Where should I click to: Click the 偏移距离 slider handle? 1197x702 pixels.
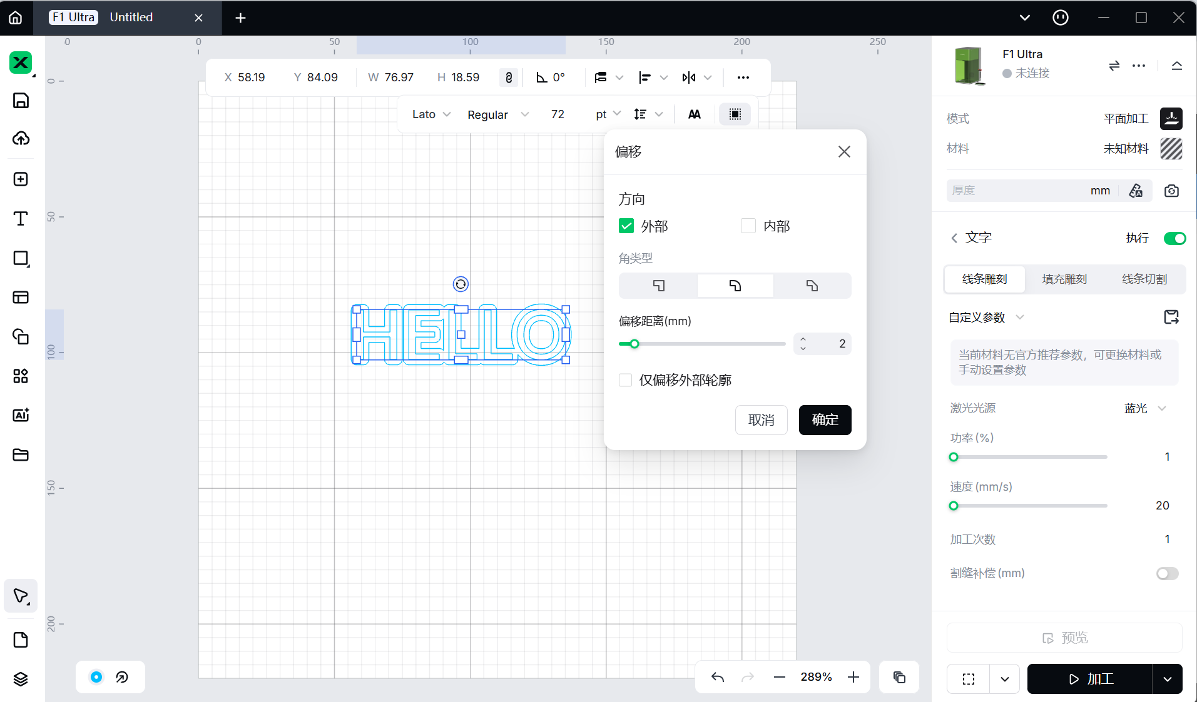(x=634, y=344)
